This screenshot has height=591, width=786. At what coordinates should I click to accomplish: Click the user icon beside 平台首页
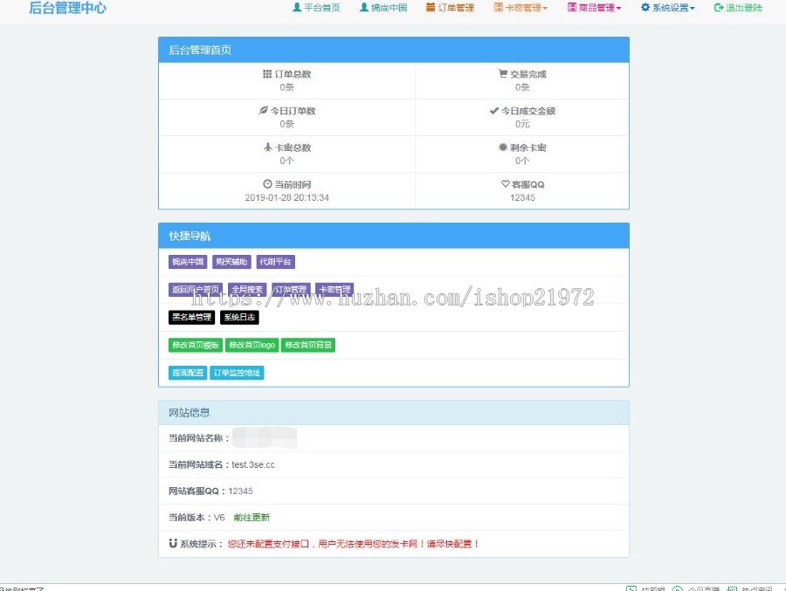297,8
